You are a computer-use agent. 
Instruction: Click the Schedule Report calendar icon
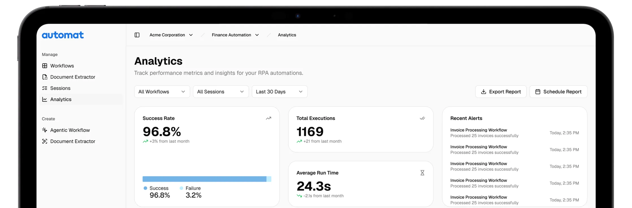click(x=538, y=92)
